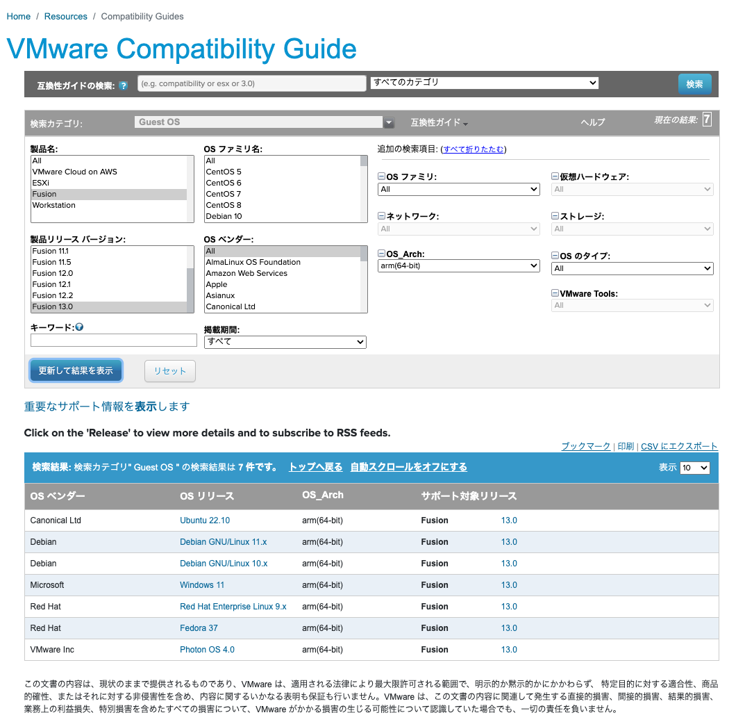Click 13.0 link in Photon OS row
Screen dimensions: 745x722
coord(509,650)
